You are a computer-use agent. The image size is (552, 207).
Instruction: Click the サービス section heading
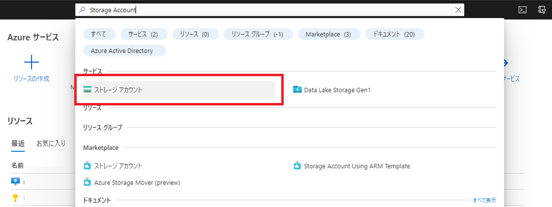tap(92, 71)
